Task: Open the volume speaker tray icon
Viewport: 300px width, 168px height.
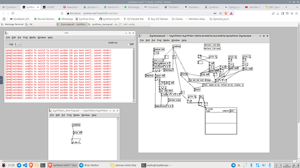Action: pos(263,165)
